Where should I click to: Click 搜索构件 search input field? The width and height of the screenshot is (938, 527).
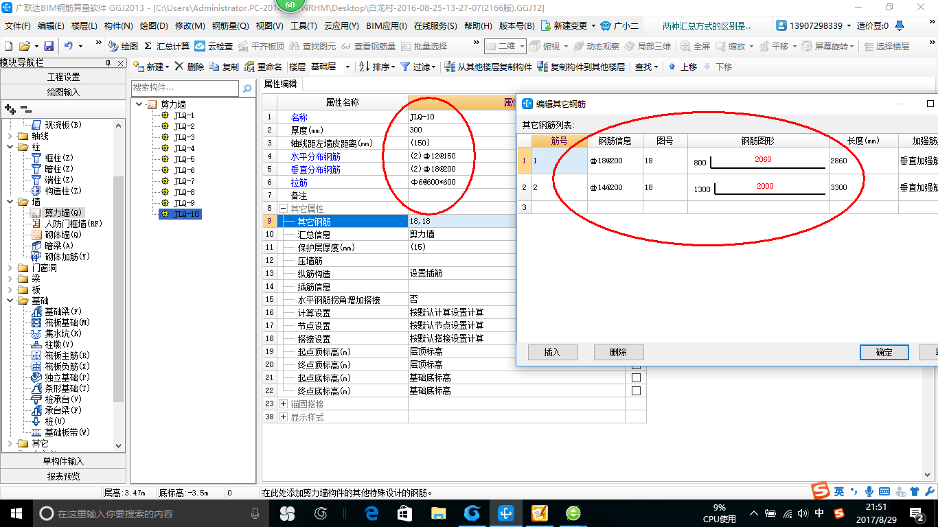(x=185, y=89)
